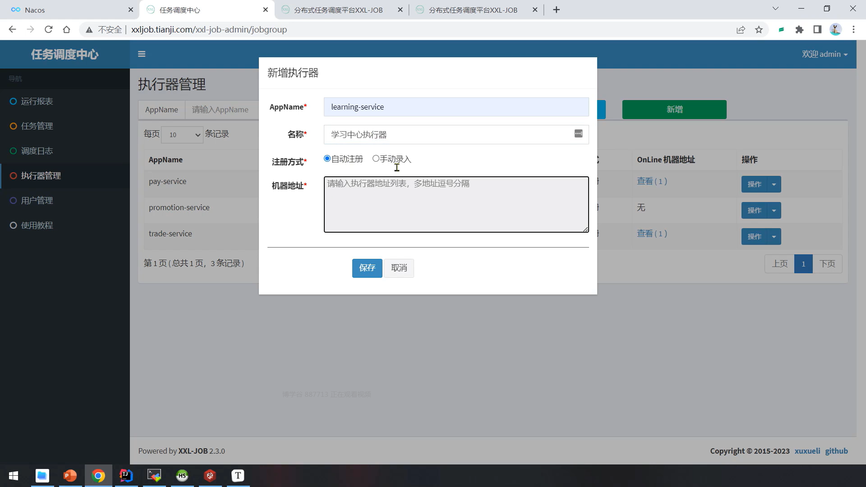Expand the 欢迎 admin user dropdown
866x487 pixels.
tap(825, 54)
